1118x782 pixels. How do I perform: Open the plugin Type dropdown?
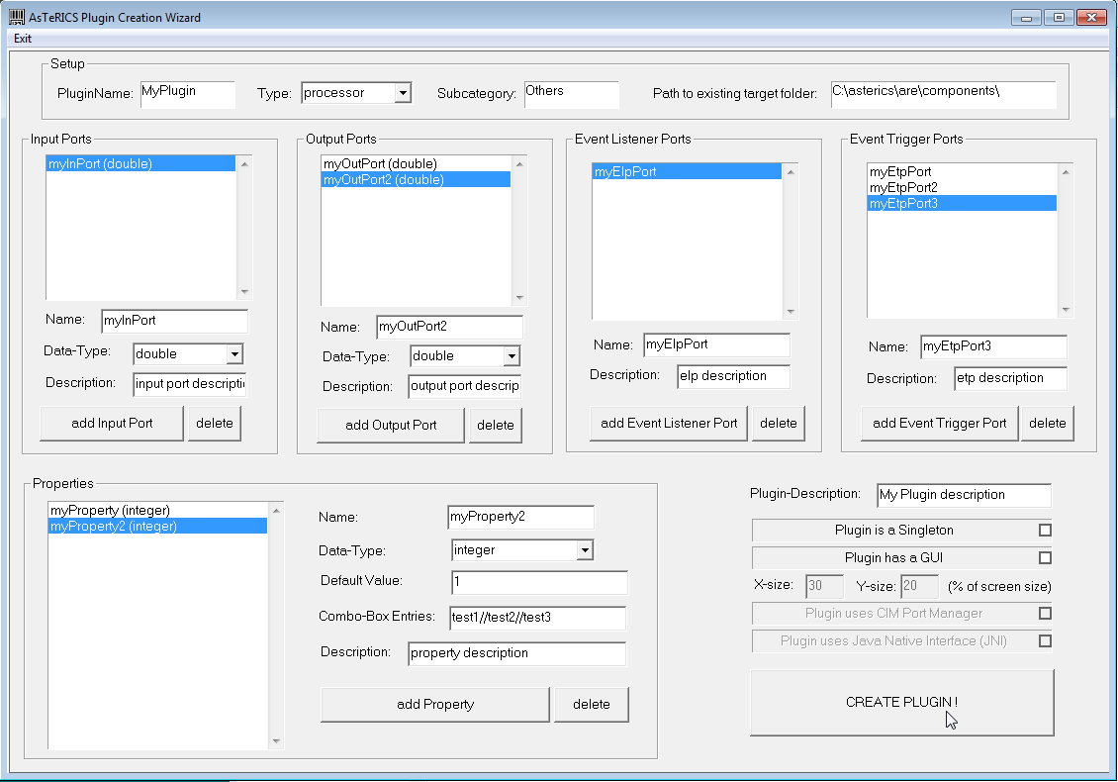point(403,93)
